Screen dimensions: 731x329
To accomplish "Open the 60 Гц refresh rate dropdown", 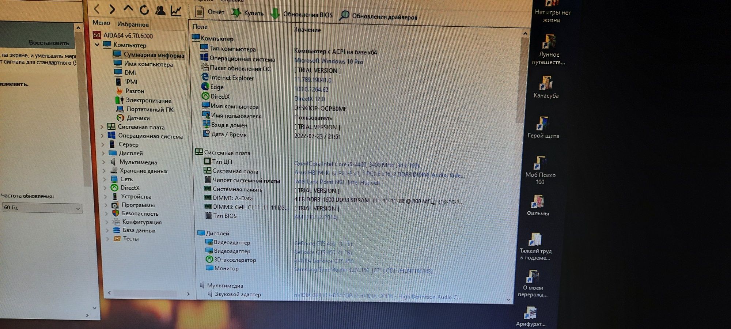I will [42, 208].
